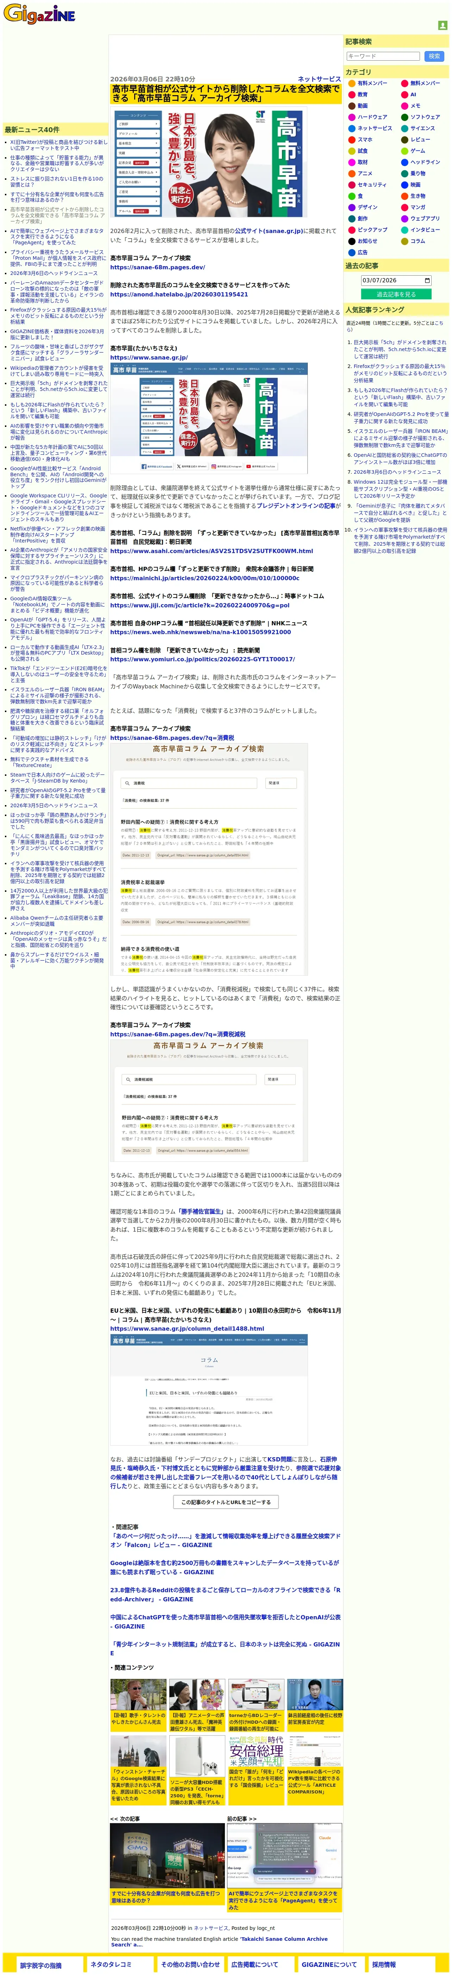Click the magenta dot beside 取材
452x1975 pixels.
(x=352, y=162)
